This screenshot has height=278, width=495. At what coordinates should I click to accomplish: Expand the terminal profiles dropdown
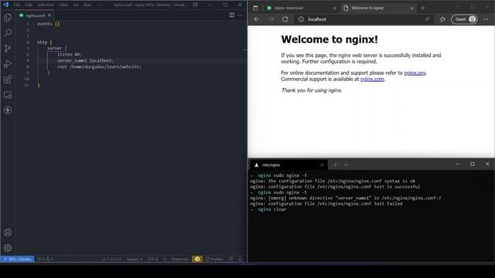(346, 164)
